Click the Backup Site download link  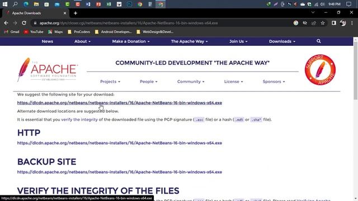click(119, 172)
